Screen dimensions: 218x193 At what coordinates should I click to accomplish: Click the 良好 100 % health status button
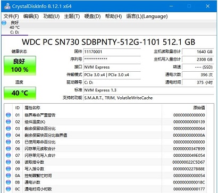click(20, 65)
